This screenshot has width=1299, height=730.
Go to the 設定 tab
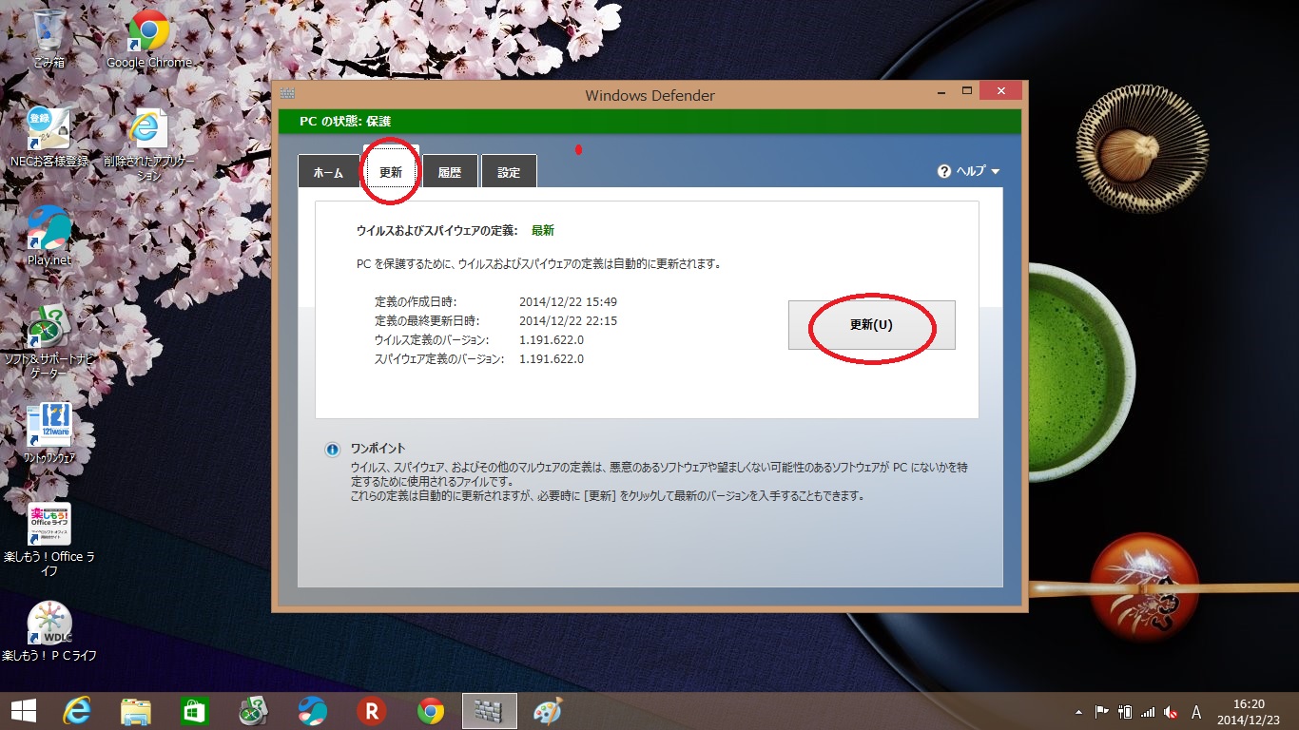coord(509,171)
